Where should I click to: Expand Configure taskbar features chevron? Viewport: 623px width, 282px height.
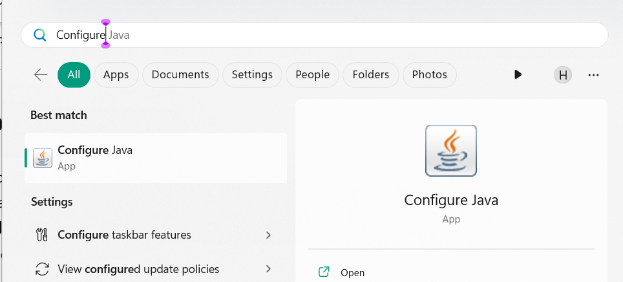pos(268,235)
